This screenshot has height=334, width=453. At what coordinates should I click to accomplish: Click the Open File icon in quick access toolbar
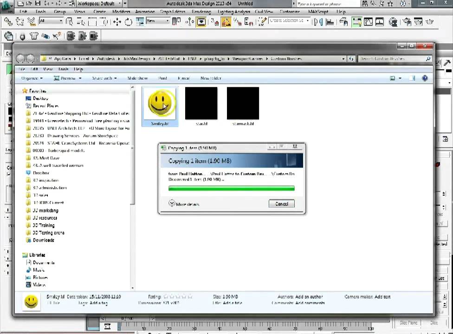coord(29,3)
